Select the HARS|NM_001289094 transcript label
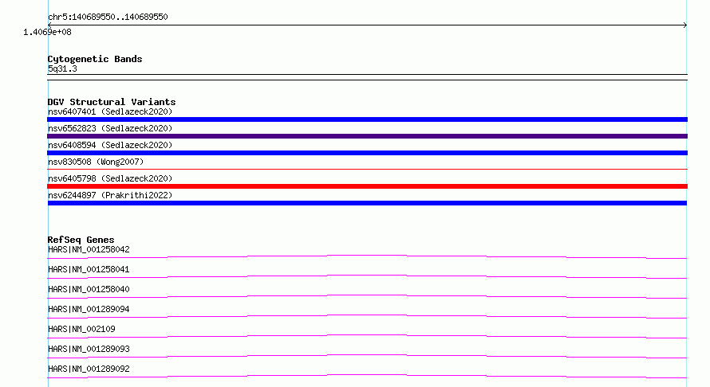Viewport: 710px width, 387px height. coord(89,309)
